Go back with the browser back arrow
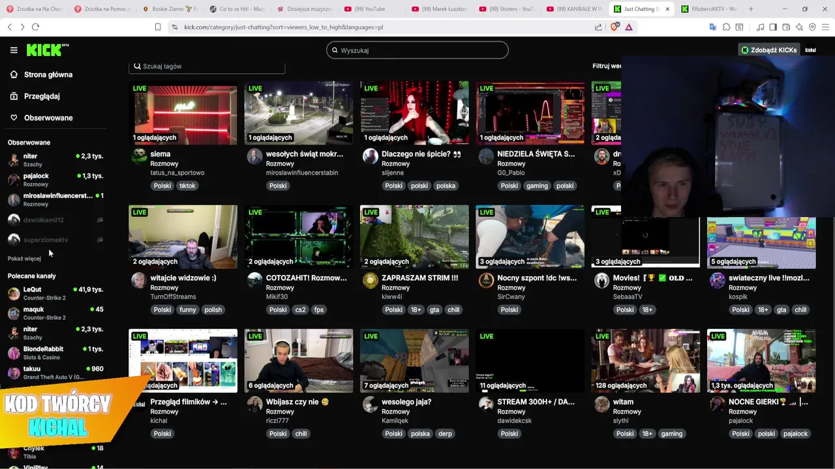The image size is (835, 469). (x=9, y=27)
